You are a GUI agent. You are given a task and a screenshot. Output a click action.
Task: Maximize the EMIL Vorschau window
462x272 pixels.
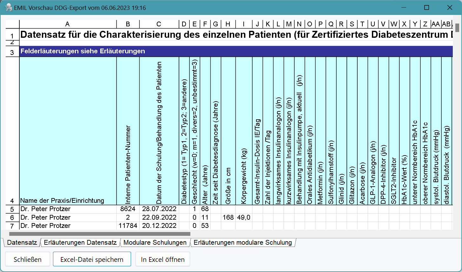pos(427,8)
